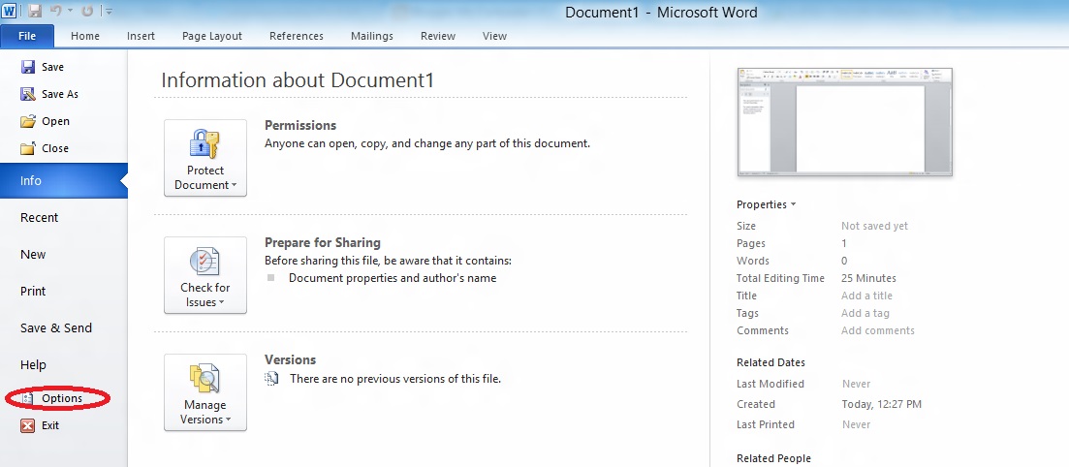Switch to the Home ribbon tab

(x=85, y=36)
